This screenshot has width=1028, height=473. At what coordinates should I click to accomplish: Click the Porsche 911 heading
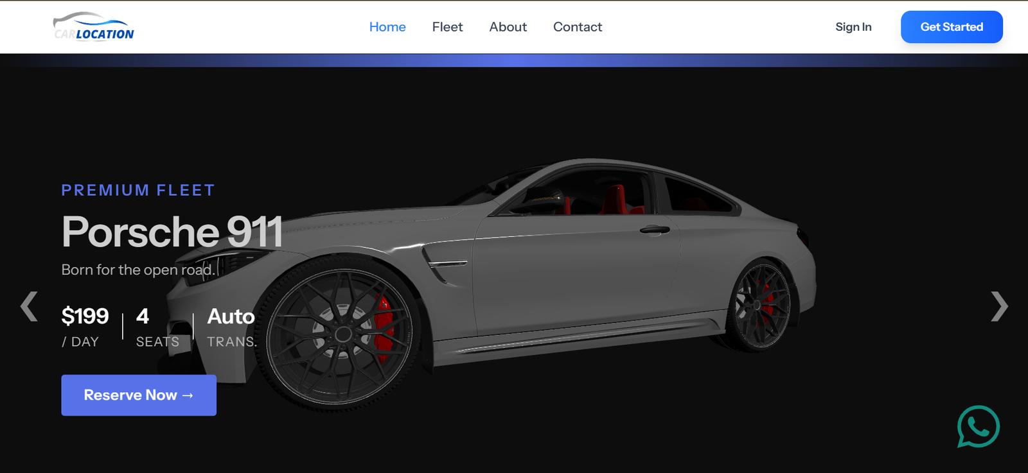(172, 232)
